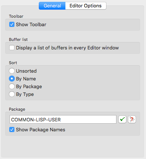Click the By Name option label
Image resolution: width=146 pixels, height=159 pixels.
[26, 79]
